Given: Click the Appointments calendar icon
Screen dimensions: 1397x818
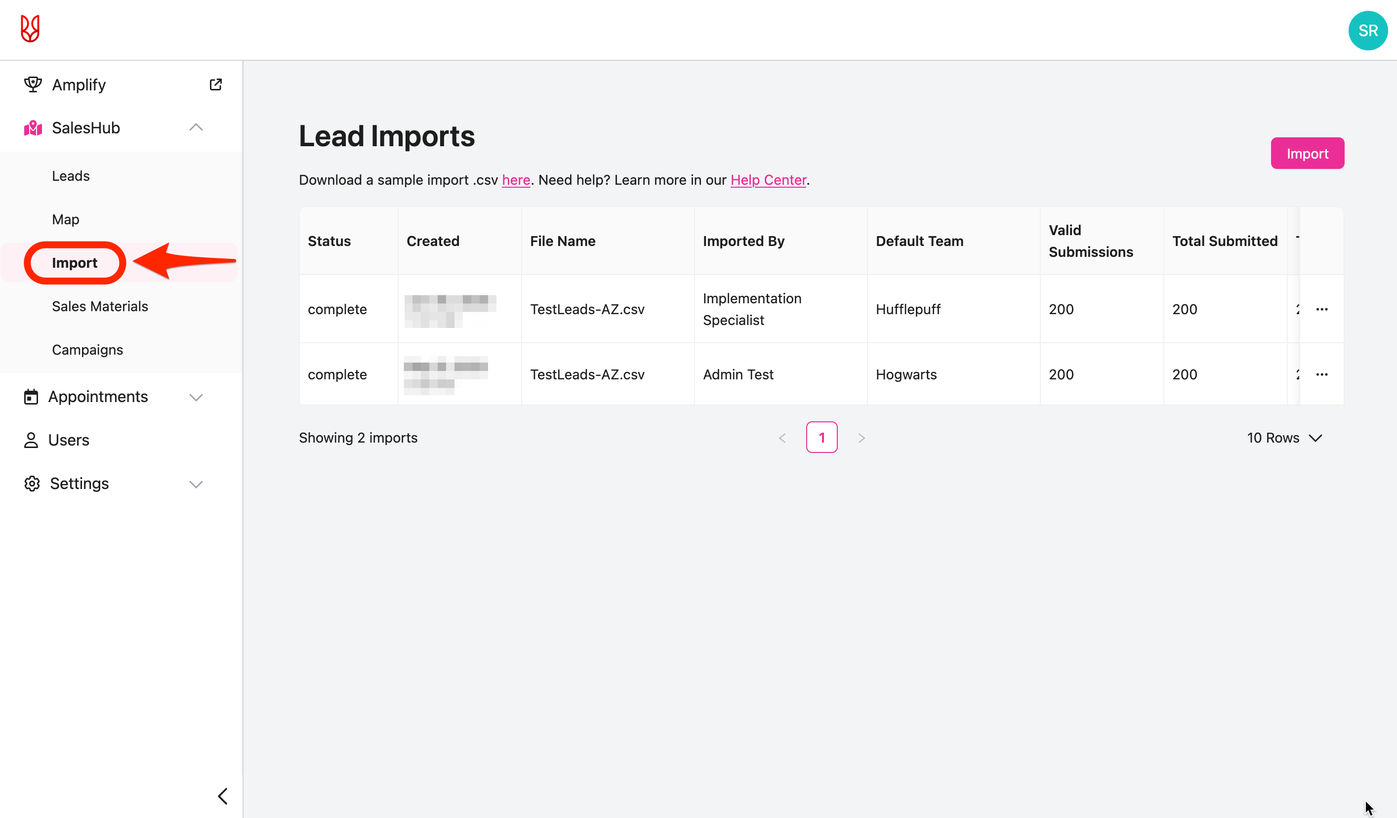Looking at the screenshot, I should [x=31, y=397].
